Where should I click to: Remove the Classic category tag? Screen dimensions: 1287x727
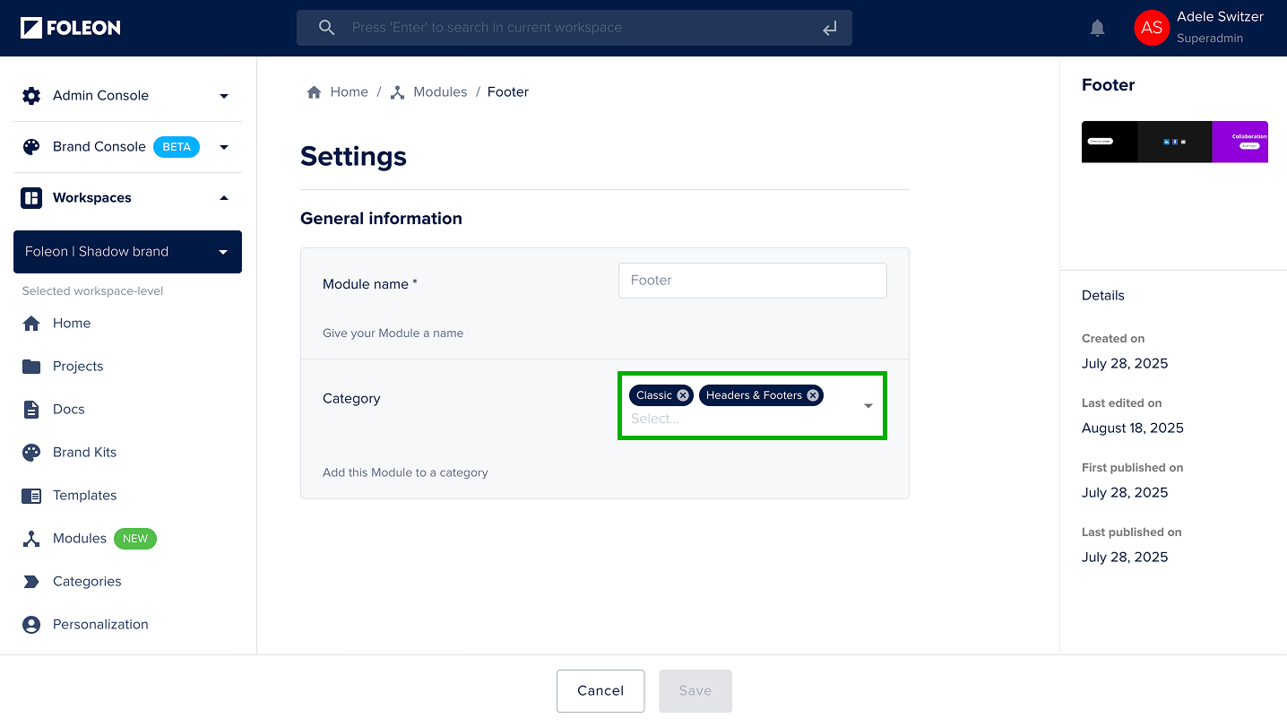point(683,395)
